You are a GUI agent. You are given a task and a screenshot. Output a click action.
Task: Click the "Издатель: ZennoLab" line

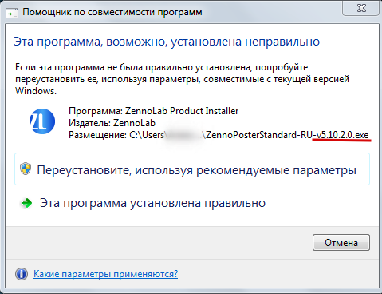point(112,123)
